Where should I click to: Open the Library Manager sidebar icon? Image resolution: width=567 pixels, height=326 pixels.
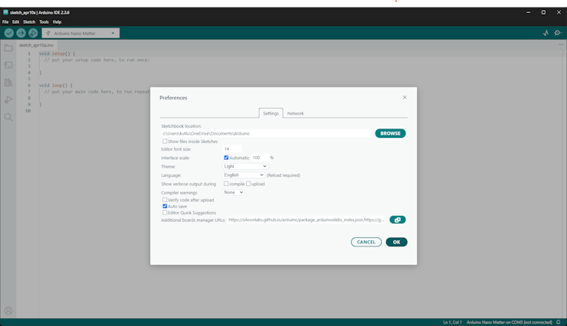coord(8,83)
